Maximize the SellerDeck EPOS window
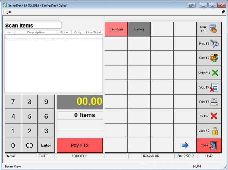The height and width of the screenshot is (170, 228). (212, 5)
